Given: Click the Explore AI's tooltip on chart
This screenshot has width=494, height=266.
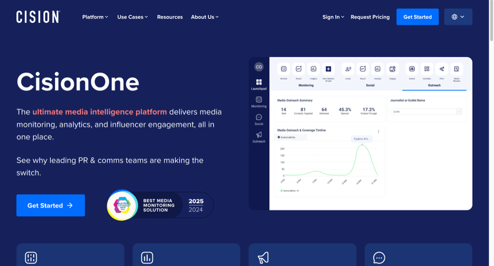Looking at the screenshot, I should click(362, 139).
